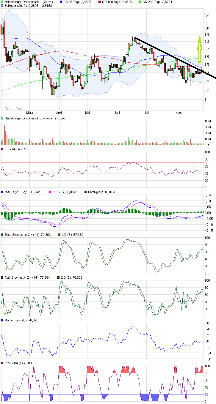Select the volume legend swatch for Heidelberger Druckmasch
The image size is (216, 404).
click(x=2, y=118)
